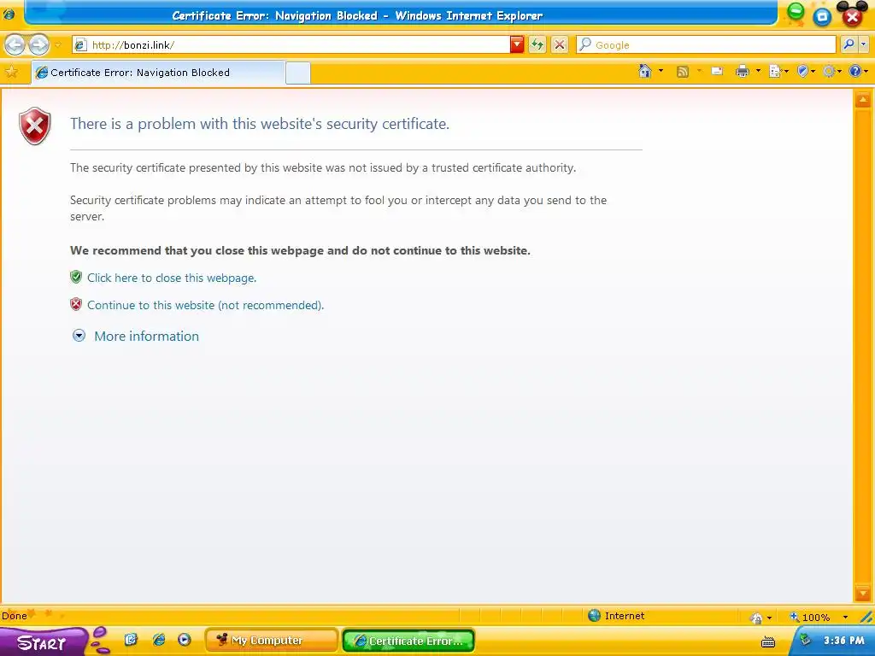Click the red shield certificate warning icon
Viewport: 875px width, 656px height.
[x=34, y=126]
